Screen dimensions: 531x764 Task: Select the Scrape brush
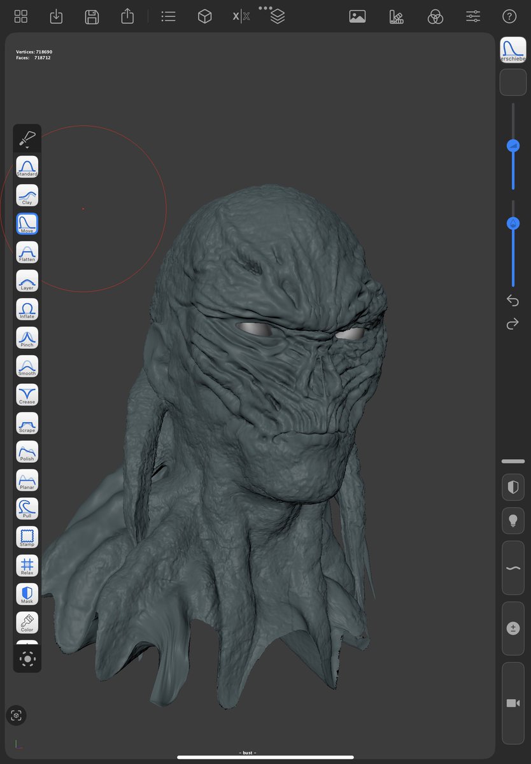click(x=27, y=423)
